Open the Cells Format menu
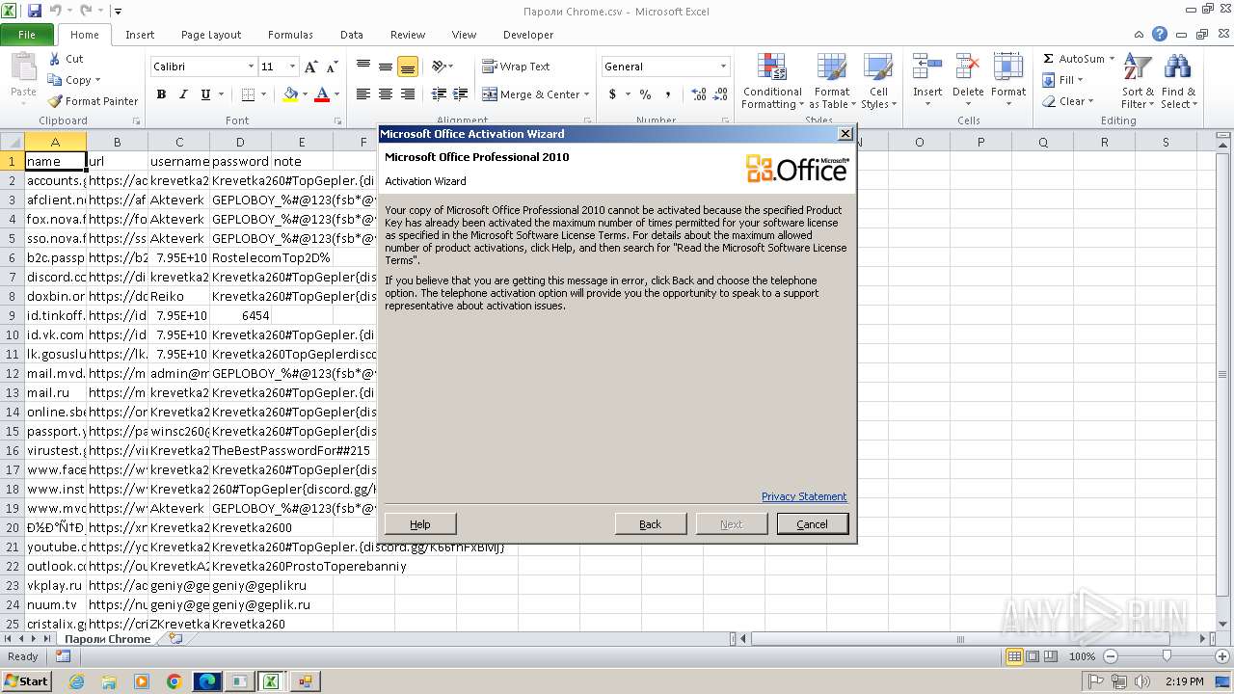This screenshot has width=1234, height=694. pyautogui.click(x=1008, y=82)
